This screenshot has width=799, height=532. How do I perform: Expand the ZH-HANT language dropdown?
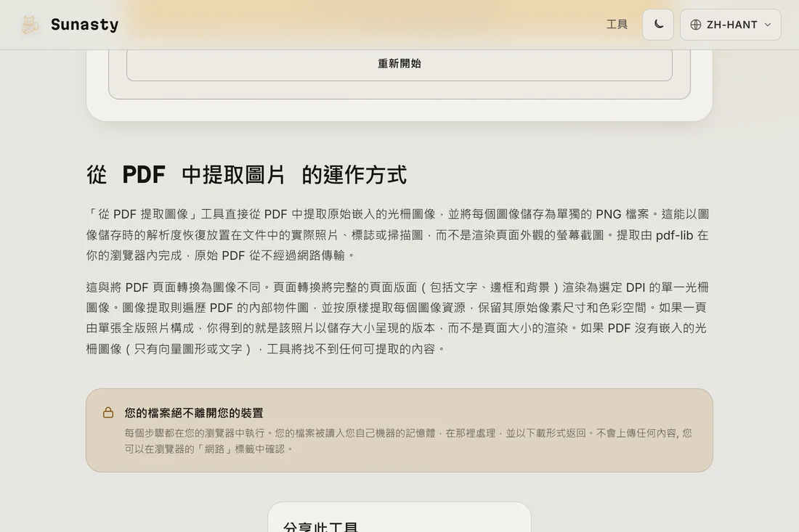pyautogui.click(x=730, y=25)
